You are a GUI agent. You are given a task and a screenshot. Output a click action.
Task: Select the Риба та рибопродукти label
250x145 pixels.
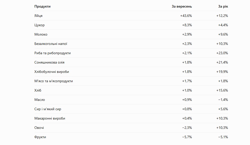click(52, 53)
